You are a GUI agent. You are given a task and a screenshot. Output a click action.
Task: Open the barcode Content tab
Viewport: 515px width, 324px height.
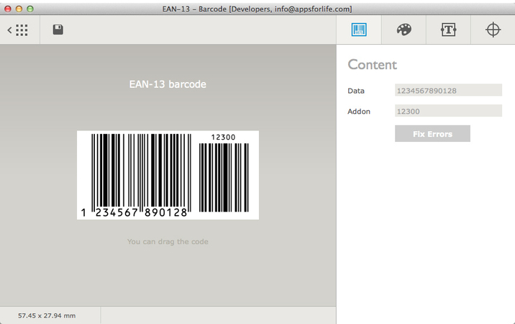click(x=359, y=30)
